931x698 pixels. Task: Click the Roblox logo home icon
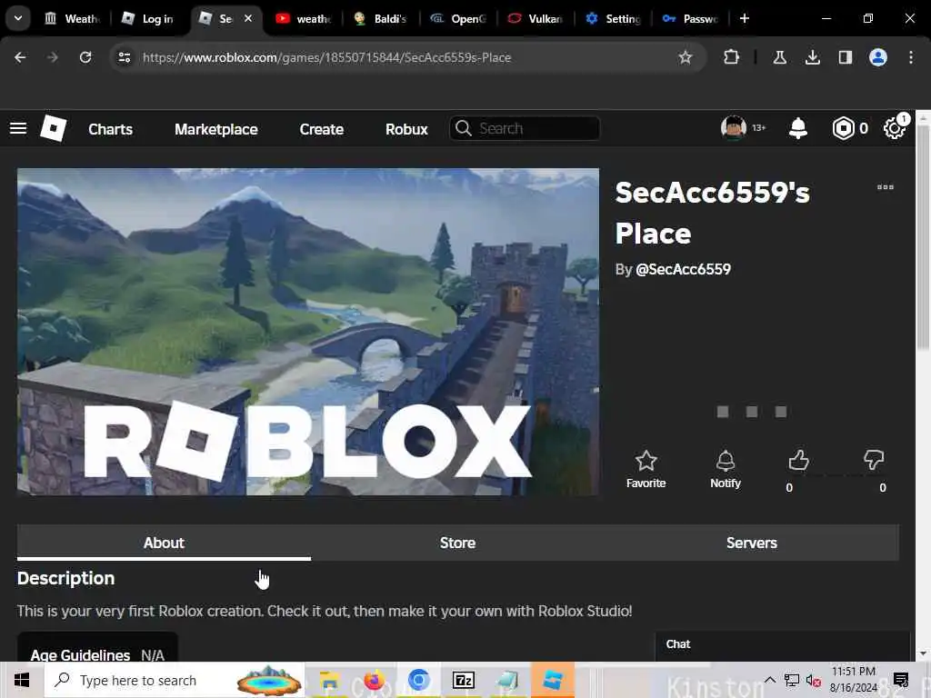[53, 128]
